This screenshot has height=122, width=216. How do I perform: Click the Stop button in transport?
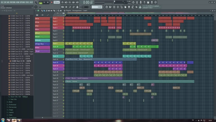point(48,2)
